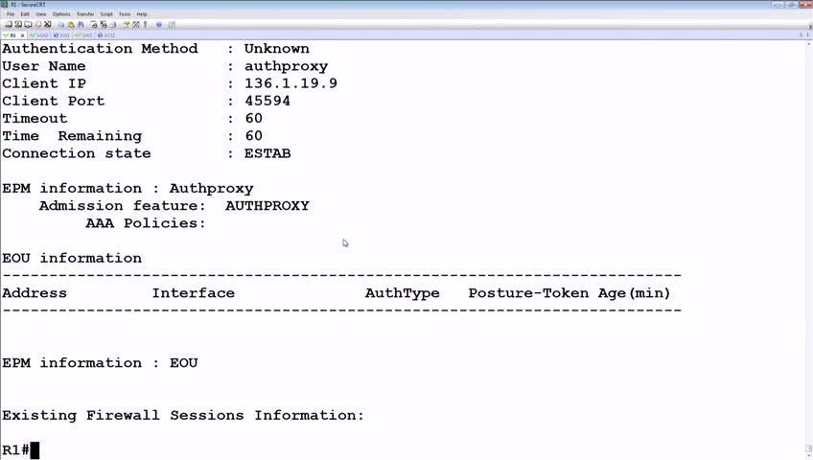Open the Edit menu

[x=25, y=14]
